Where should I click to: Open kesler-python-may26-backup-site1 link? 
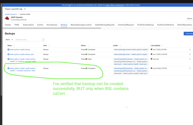pos(22,54)
